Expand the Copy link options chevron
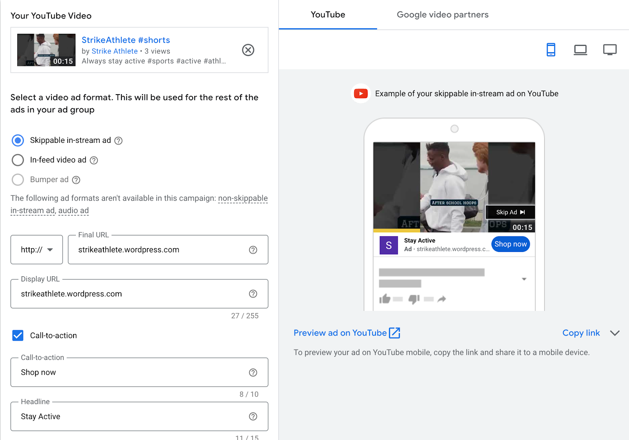 point(615,333)
